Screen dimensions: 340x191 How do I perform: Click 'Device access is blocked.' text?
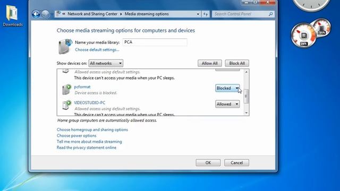[96, 93]
